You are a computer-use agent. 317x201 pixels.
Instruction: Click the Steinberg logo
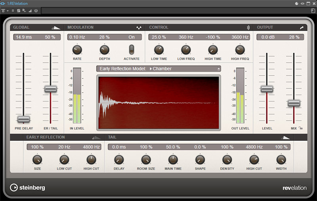point(27,188)
